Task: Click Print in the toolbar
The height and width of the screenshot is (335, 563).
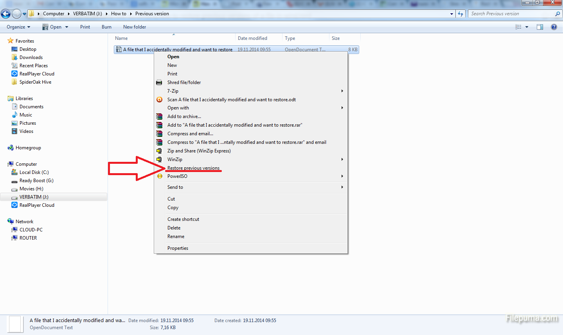Action: click(x=85, y=27)
